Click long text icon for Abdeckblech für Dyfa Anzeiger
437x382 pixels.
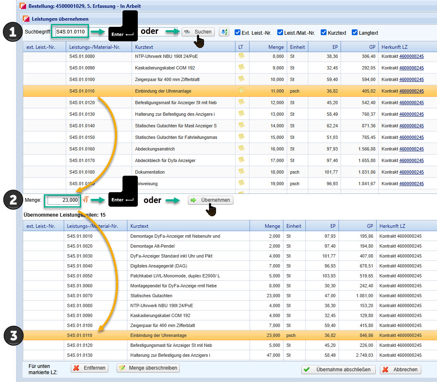pyautogui.click(x=241, y=160)
